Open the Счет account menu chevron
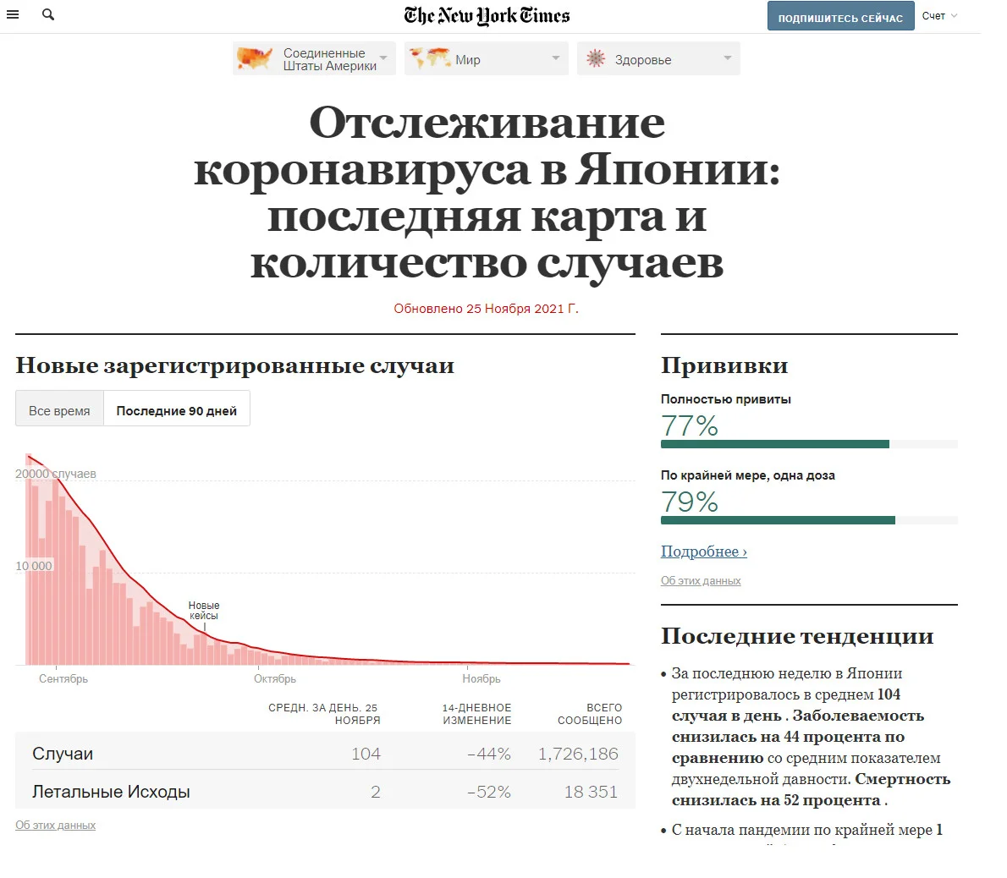Screen dimensions: 1007x878 (955, 16)
